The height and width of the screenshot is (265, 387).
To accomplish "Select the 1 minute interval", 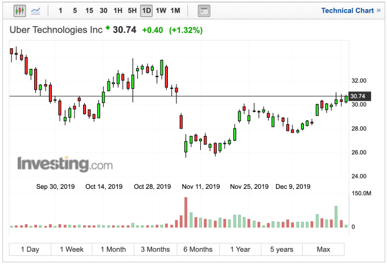I will click(x=60, y=11).
